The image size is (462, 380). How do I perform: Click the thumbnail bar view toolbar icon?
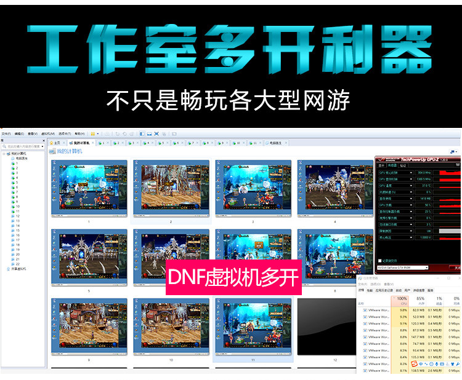pyautogui.click(x=150, y=134)
